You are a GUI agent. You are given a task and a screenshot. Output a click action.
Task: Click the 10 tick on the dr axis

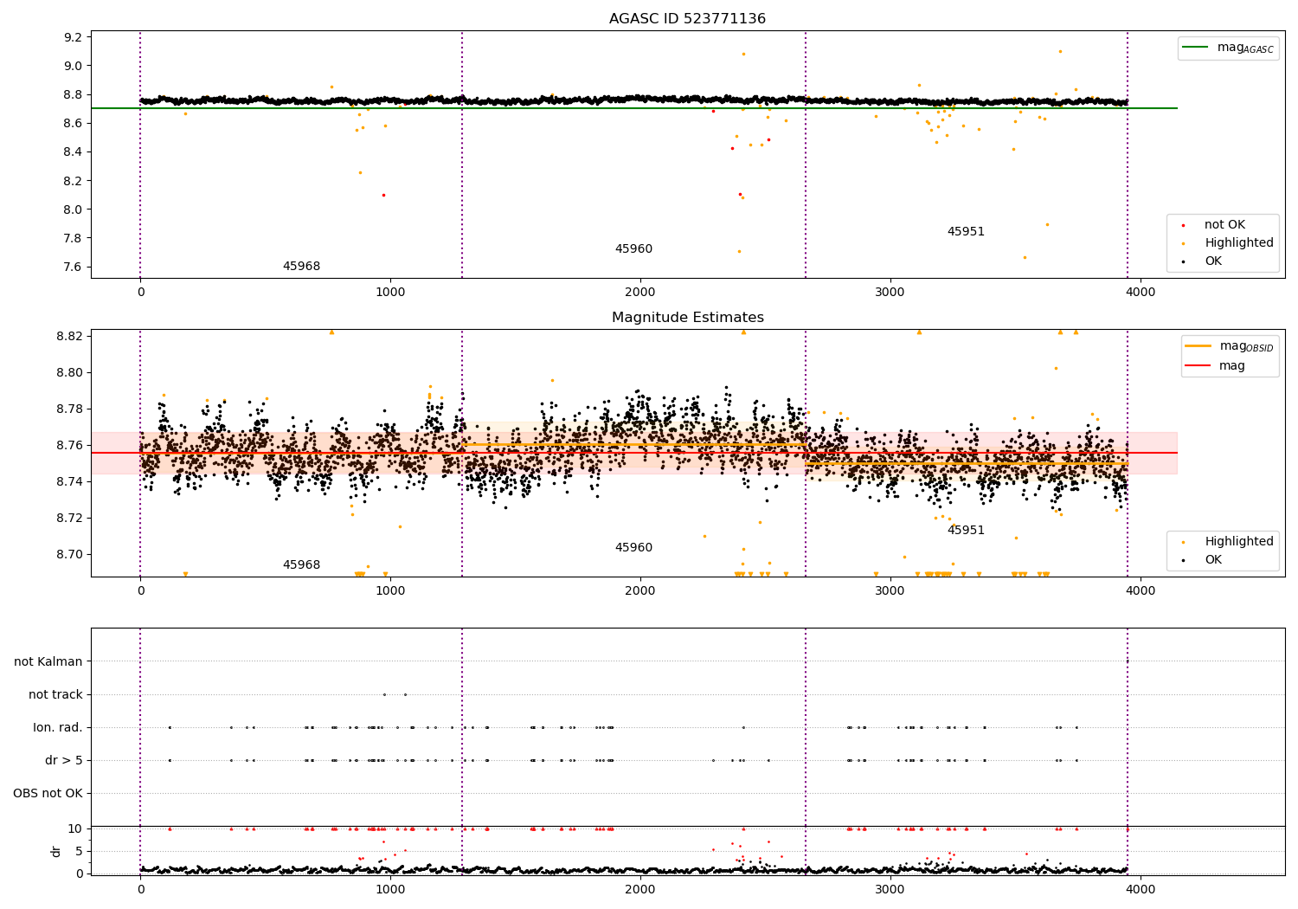(75, 828)
